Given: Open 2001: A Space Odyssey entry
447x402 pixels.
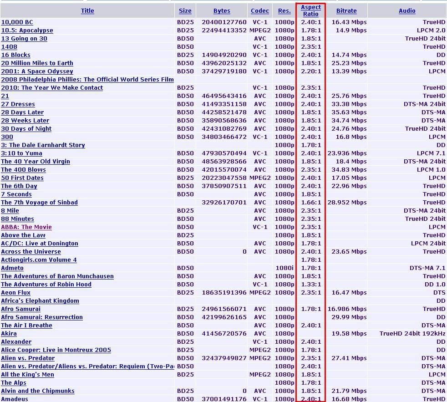Looking at the screenshot, I should [x=37, y=71].
